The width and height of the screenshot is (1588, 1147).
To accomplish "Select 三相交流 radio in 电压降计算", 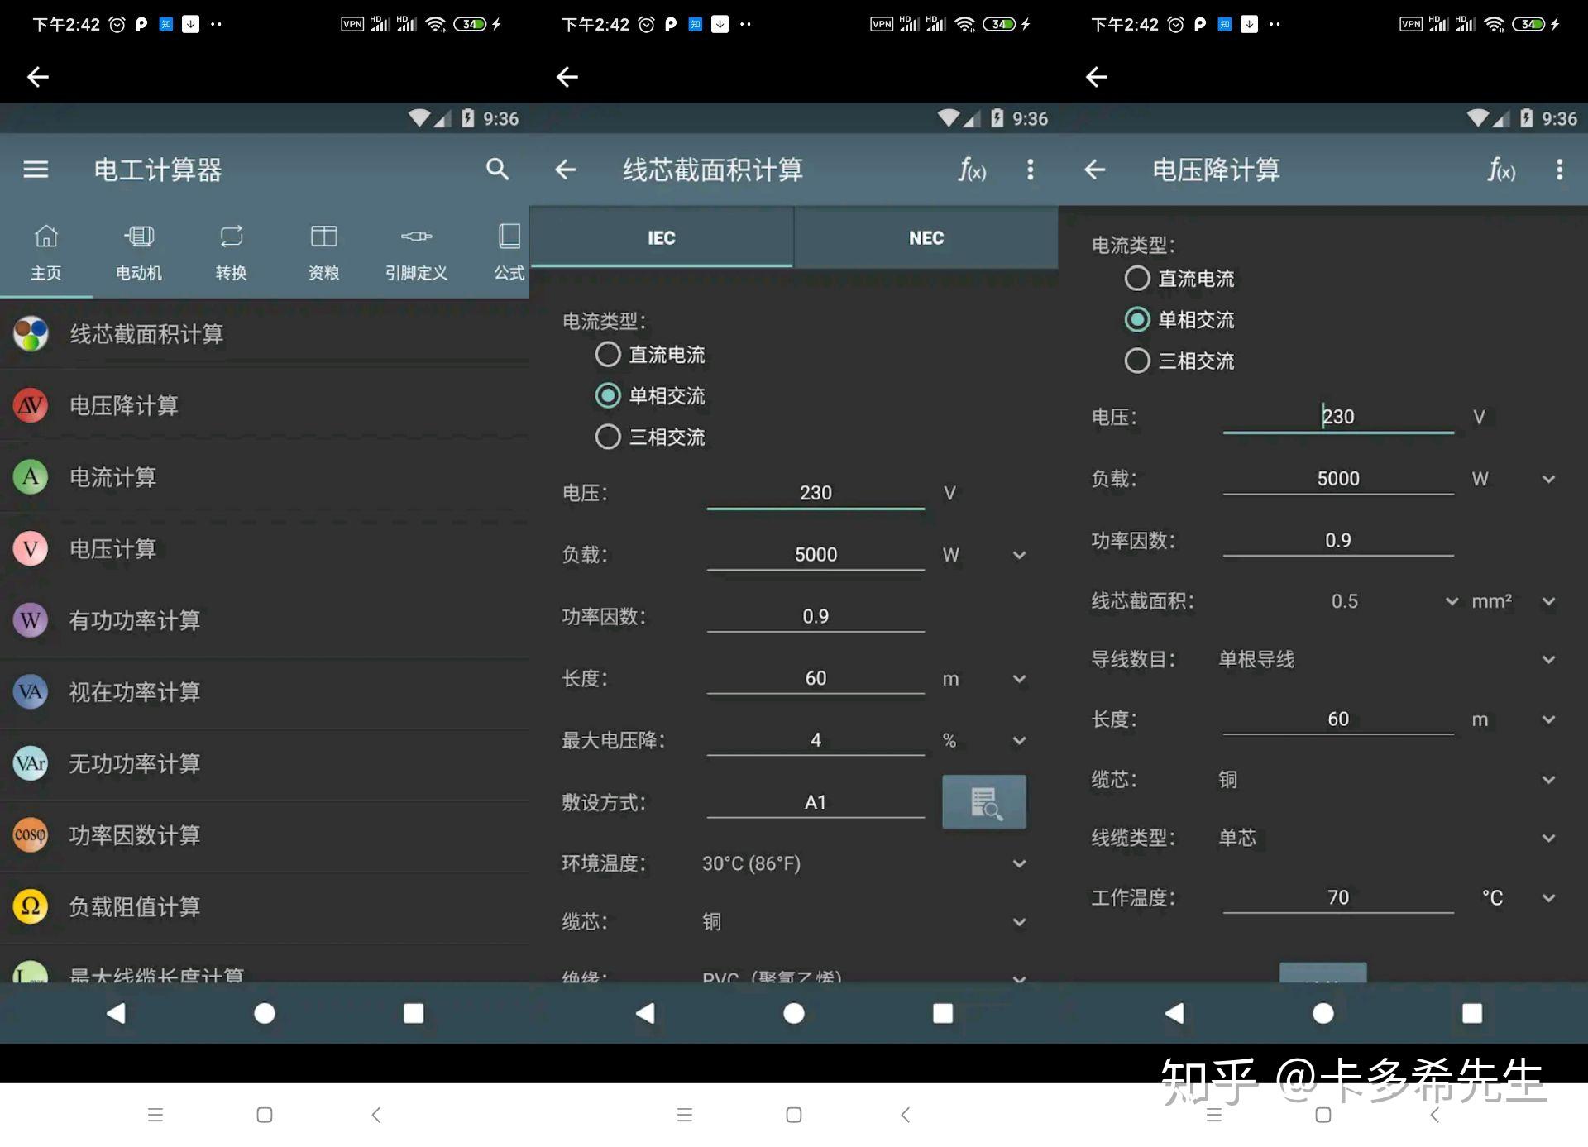I will click(x=1137, y=361).
